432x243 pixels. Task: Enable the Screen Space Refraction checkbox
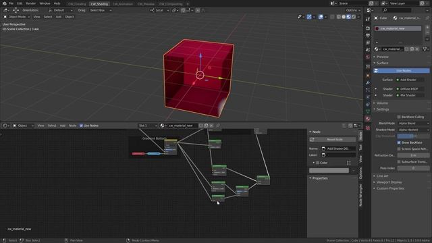click(399, 148)
